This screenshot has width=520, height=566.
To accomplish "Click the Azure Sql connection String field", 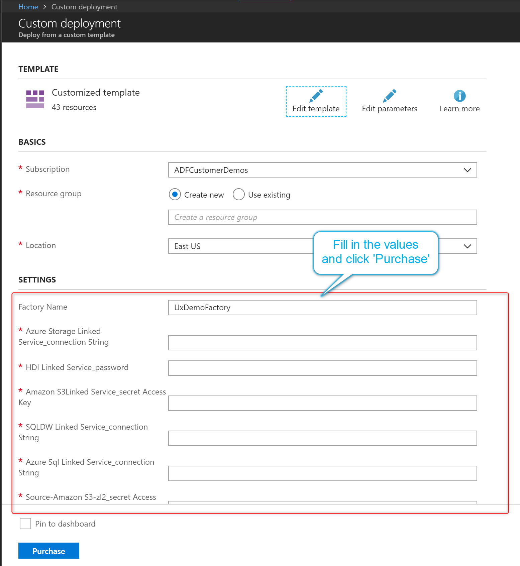I will click(x=323, y=473).
